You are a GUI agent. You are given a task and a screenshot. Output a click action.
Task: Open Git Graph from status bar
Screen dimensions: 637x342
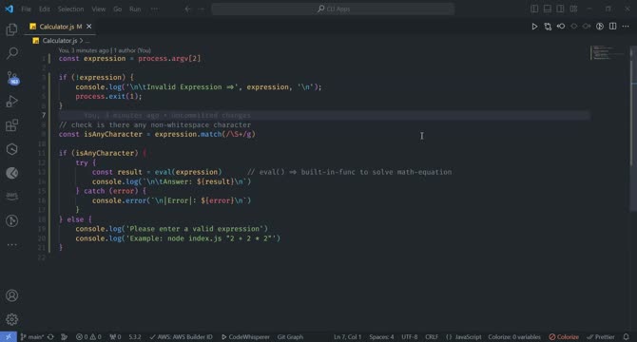(x=290, y=336)
